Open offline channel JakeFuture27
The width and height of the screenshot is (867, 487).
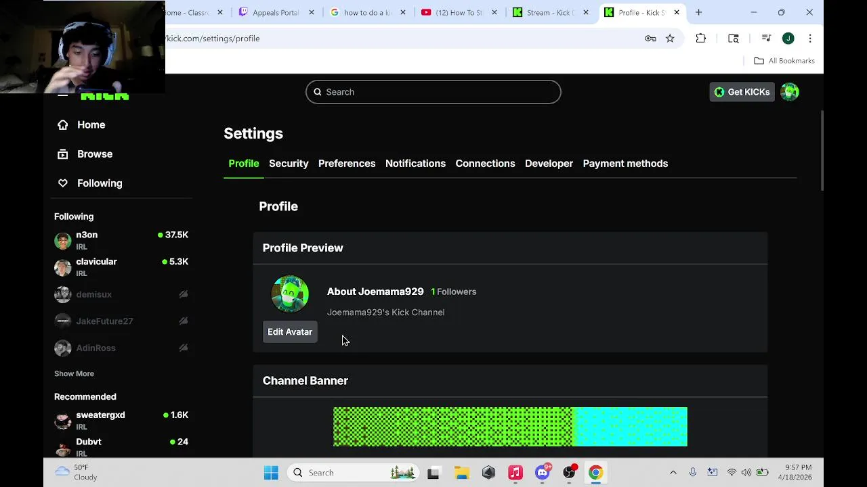point(121,321)
